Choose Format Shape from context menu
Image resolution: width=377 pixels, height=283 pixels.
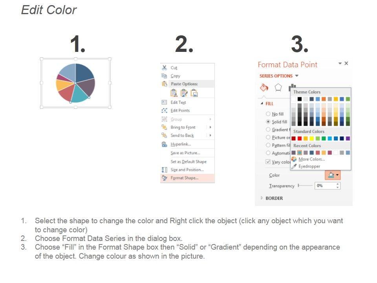[184, 178]
